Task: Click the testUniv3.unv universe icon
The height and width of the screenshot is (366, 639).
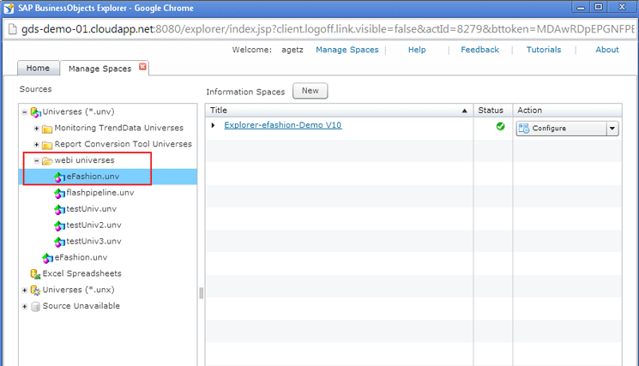Action: pos(59,242)
